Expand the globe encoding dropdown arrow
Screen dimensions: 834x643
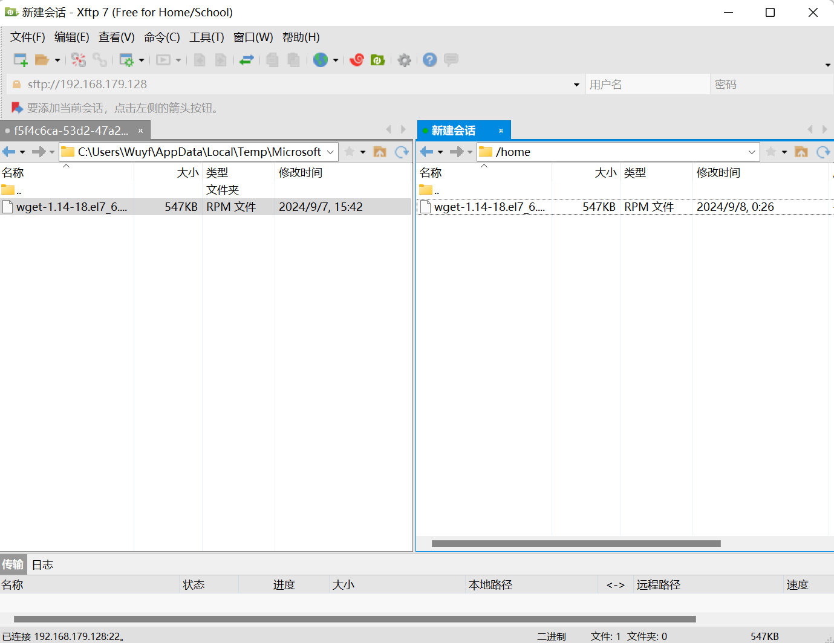[336, 60]
